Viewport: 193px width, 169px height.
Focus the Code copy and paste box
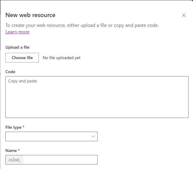pyautogui.click(x=97, y=97)
